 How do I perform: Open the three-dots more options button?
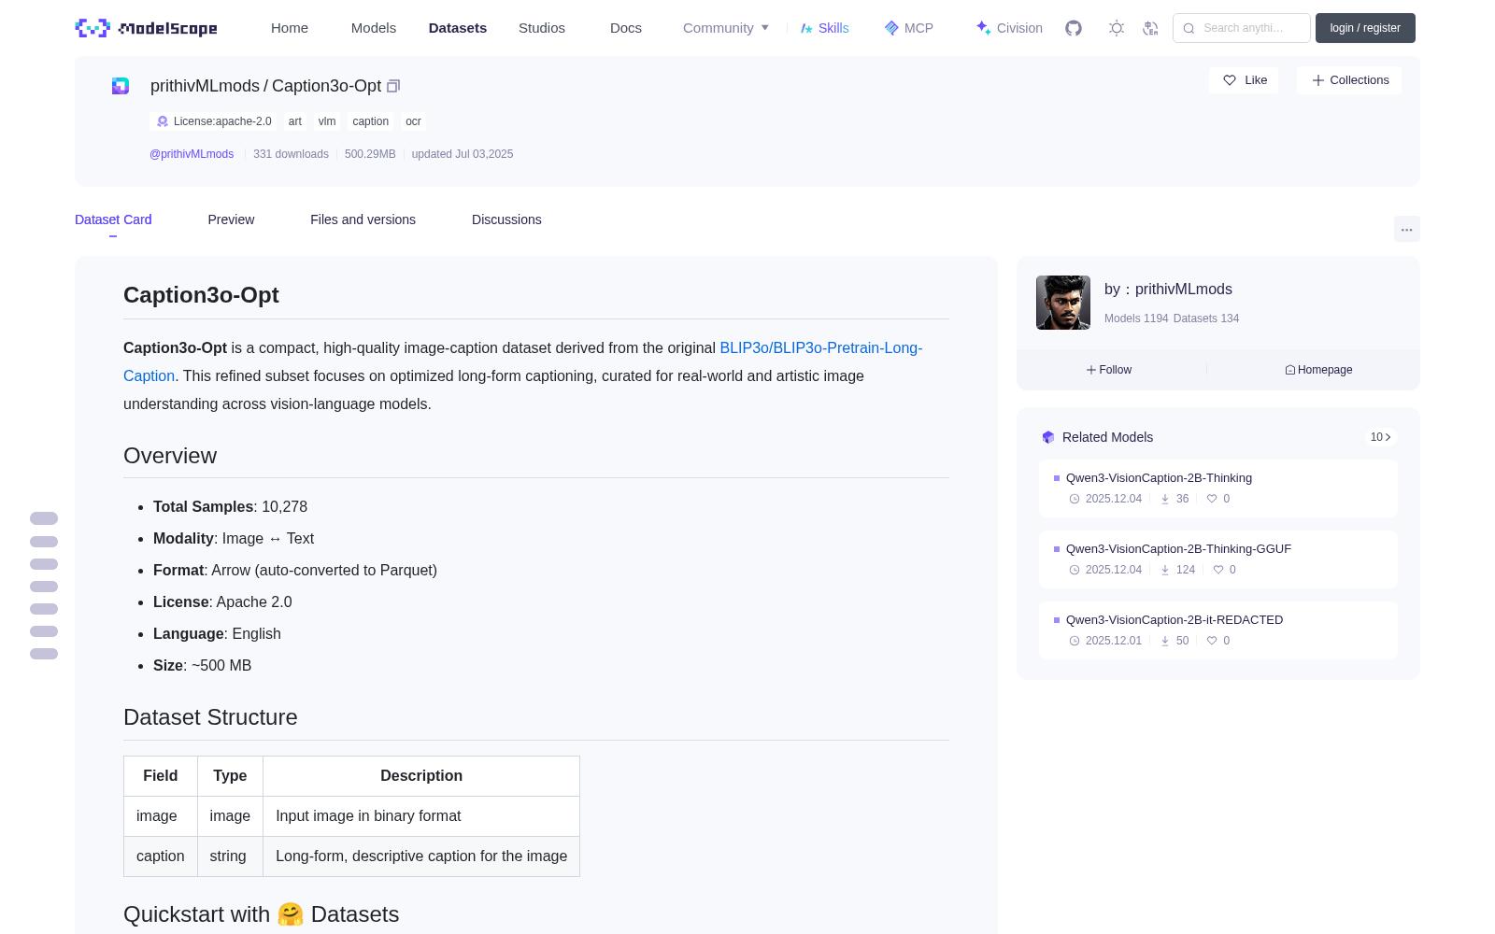tap(1407, 229)
